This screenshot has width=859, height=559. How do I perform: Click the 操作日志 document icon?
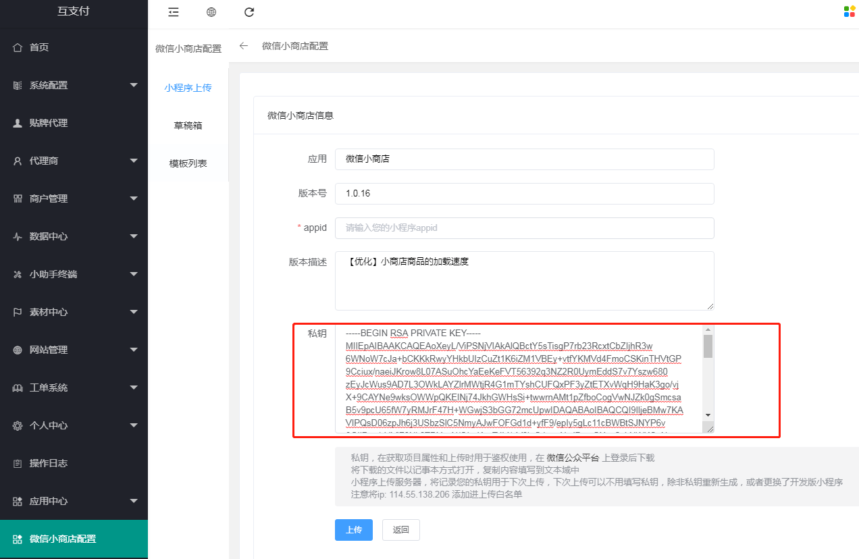(18, 463)
